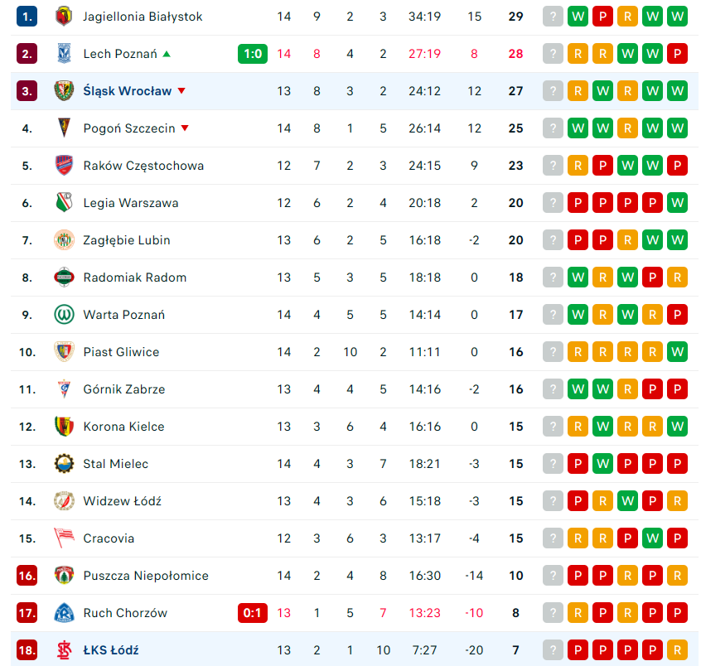Click the Lech Poznań club crest

tap(64, 54)
